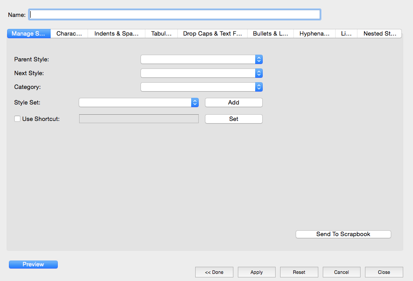The height and width of the screenshot is (281, 413).
Task: Focus the Name text field
Action: [x=175, y=15]
